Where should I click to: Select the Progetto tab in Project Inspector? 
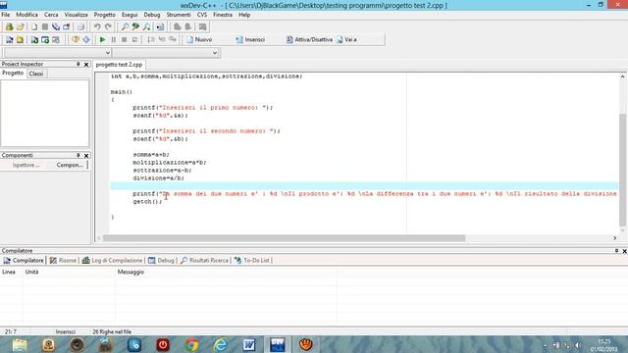pyautogui.click(x=13, y=74)
